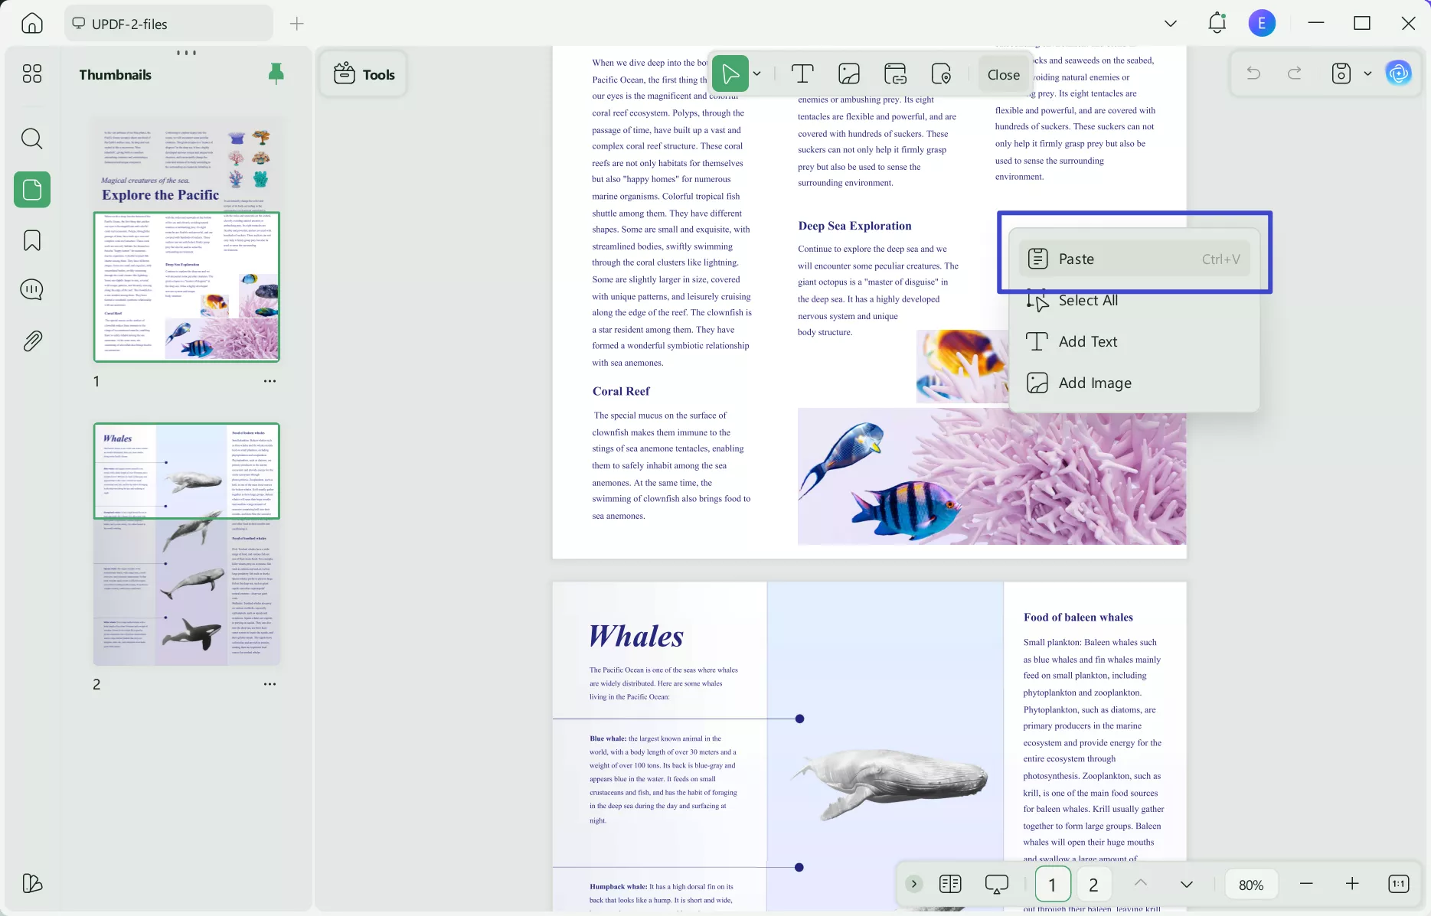Expand the save options chevron

pyautogui.click(x=1369, y=73)
